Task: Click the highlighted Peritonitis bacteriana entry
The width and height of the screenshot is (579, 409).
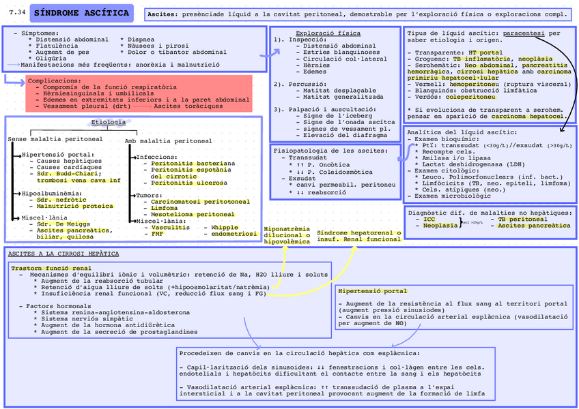Action: [188, 164]
